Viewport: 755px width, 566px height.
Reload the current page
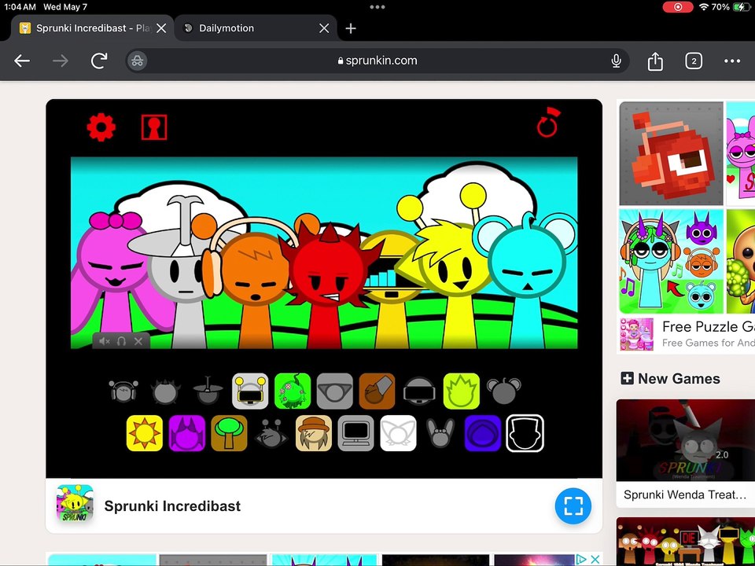(x=99, y=61)
